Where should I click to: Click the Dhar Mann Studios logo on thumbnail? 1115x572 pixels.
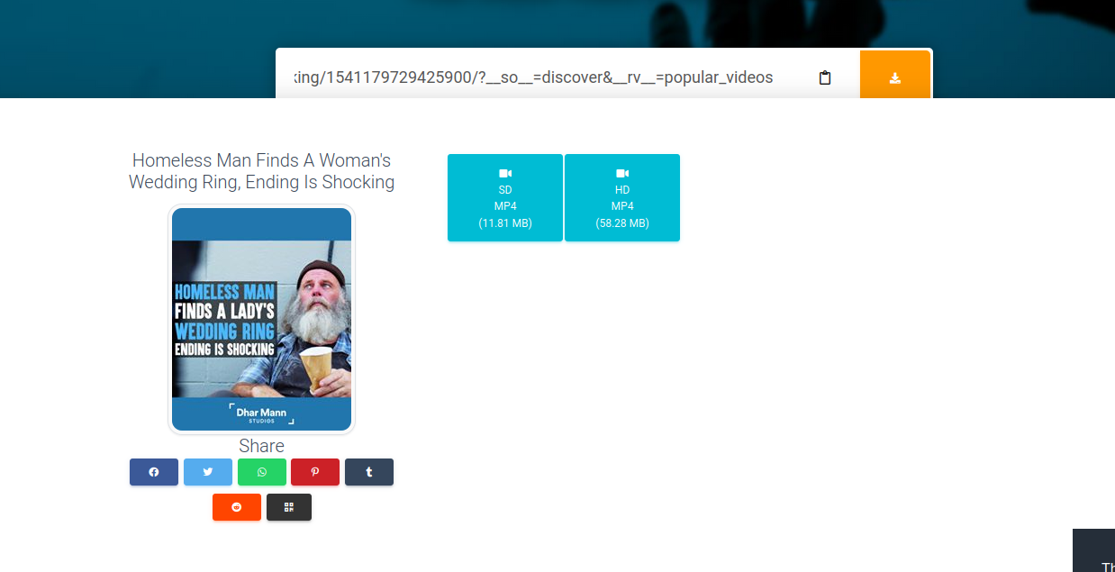tap(261, 414)
